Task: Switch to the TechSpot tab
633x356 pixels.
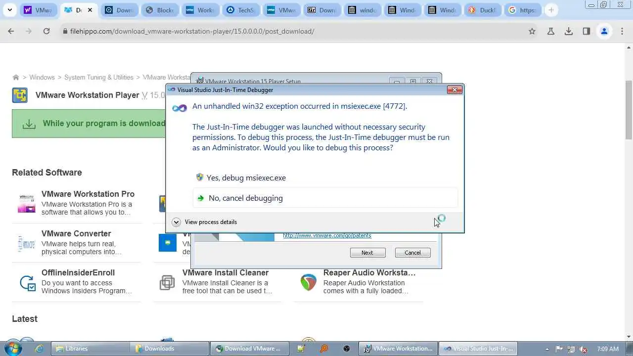Action: click(241, 10)
